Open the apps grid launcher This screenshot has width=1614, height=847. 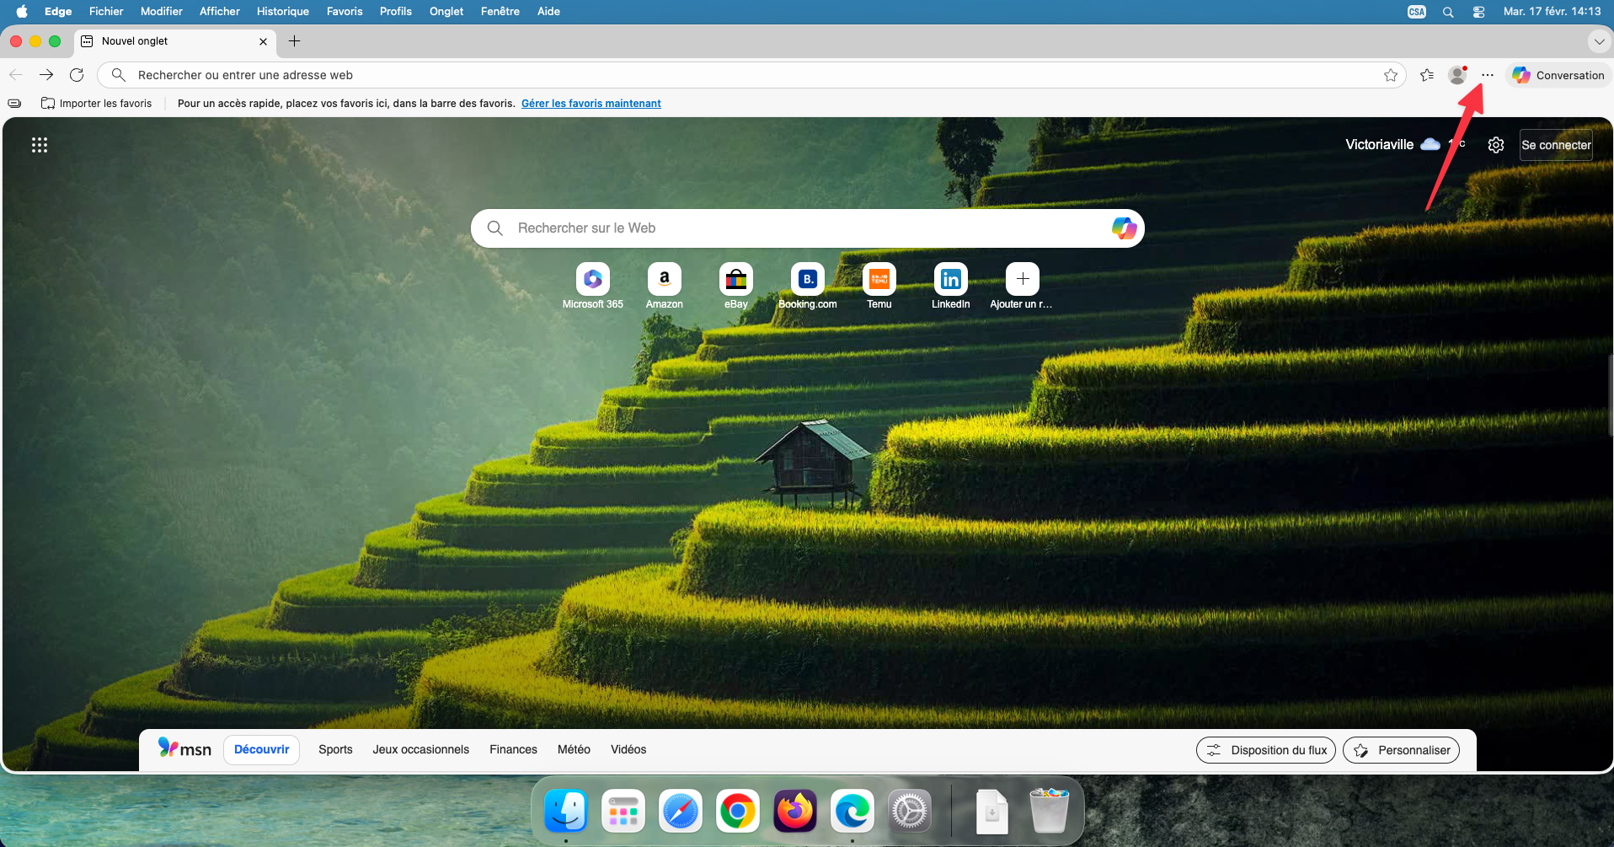coord(40,145)
